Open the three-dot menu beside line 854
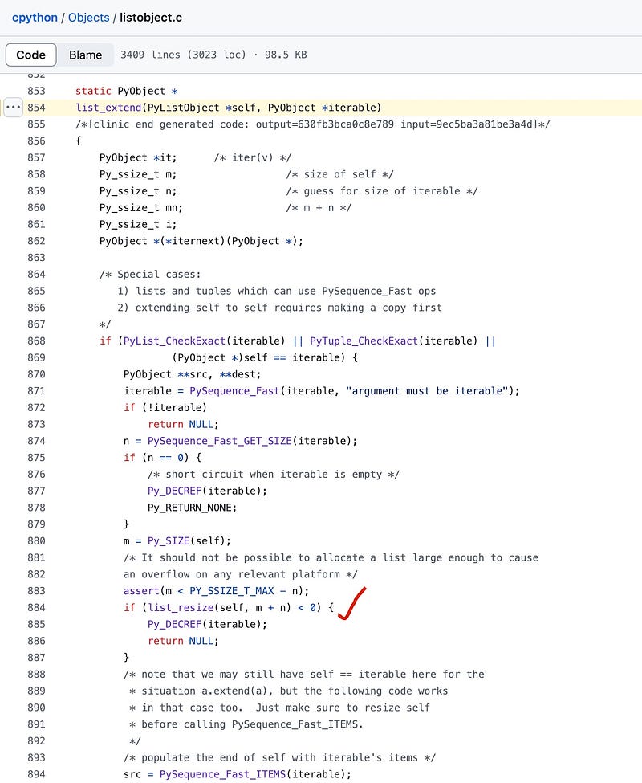The image size is (642, 783). [x=13, y=108]
